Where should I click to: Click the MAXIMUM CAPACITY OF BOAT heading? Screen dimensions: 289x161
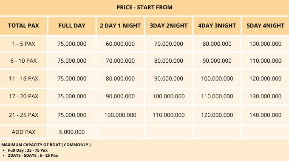(x=46, y=145)
